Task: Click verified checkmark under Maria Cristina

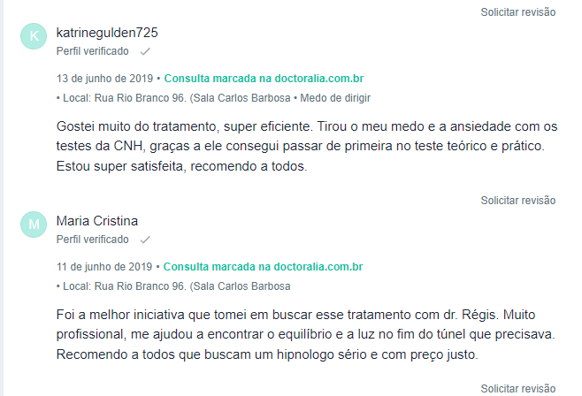Action: click(x=145, y=240)
